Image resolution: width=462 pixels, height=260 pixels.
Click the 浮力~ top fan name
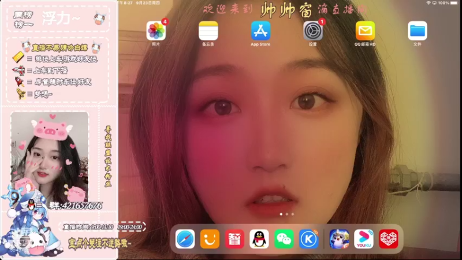pos(61,18)
